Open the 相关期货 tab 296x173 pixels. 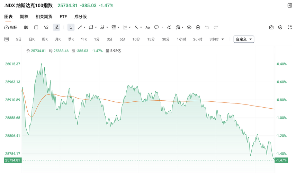pyautogui.click(x=44, y=17)
